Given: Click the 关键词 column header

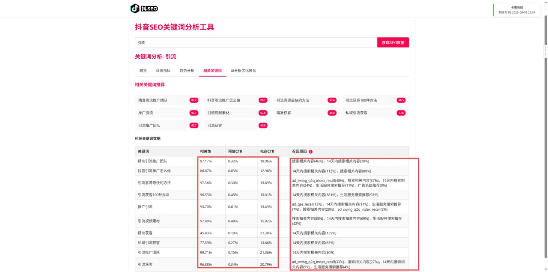Looking at the screenshot, I should 166,152.
